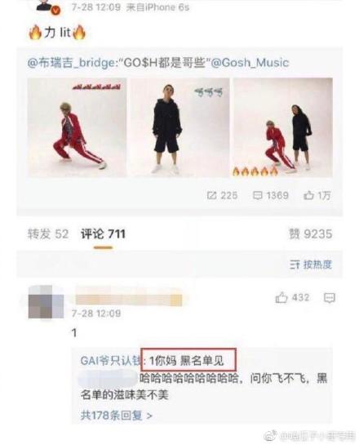The image size is (359, 445).
Task: Select the 评论 711 tab
Action: [103, 234]
